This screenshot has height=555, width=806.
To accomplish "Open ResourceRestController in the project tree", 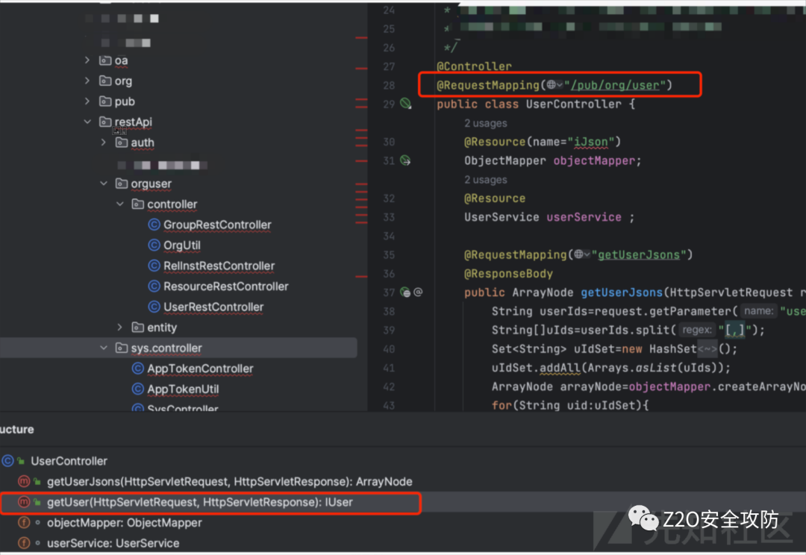I will click(226, 286).
